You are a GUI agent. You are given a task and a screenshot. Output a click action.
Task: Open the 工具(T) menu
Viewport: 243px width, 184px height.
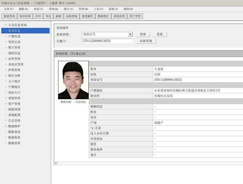[x=98, y=9]
